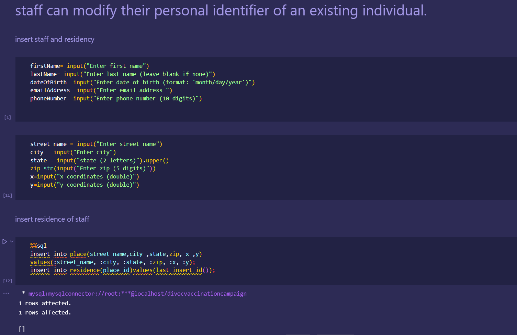
Task: Click the mysql+mysqlconnector connection string
Action: coord(137,294)
